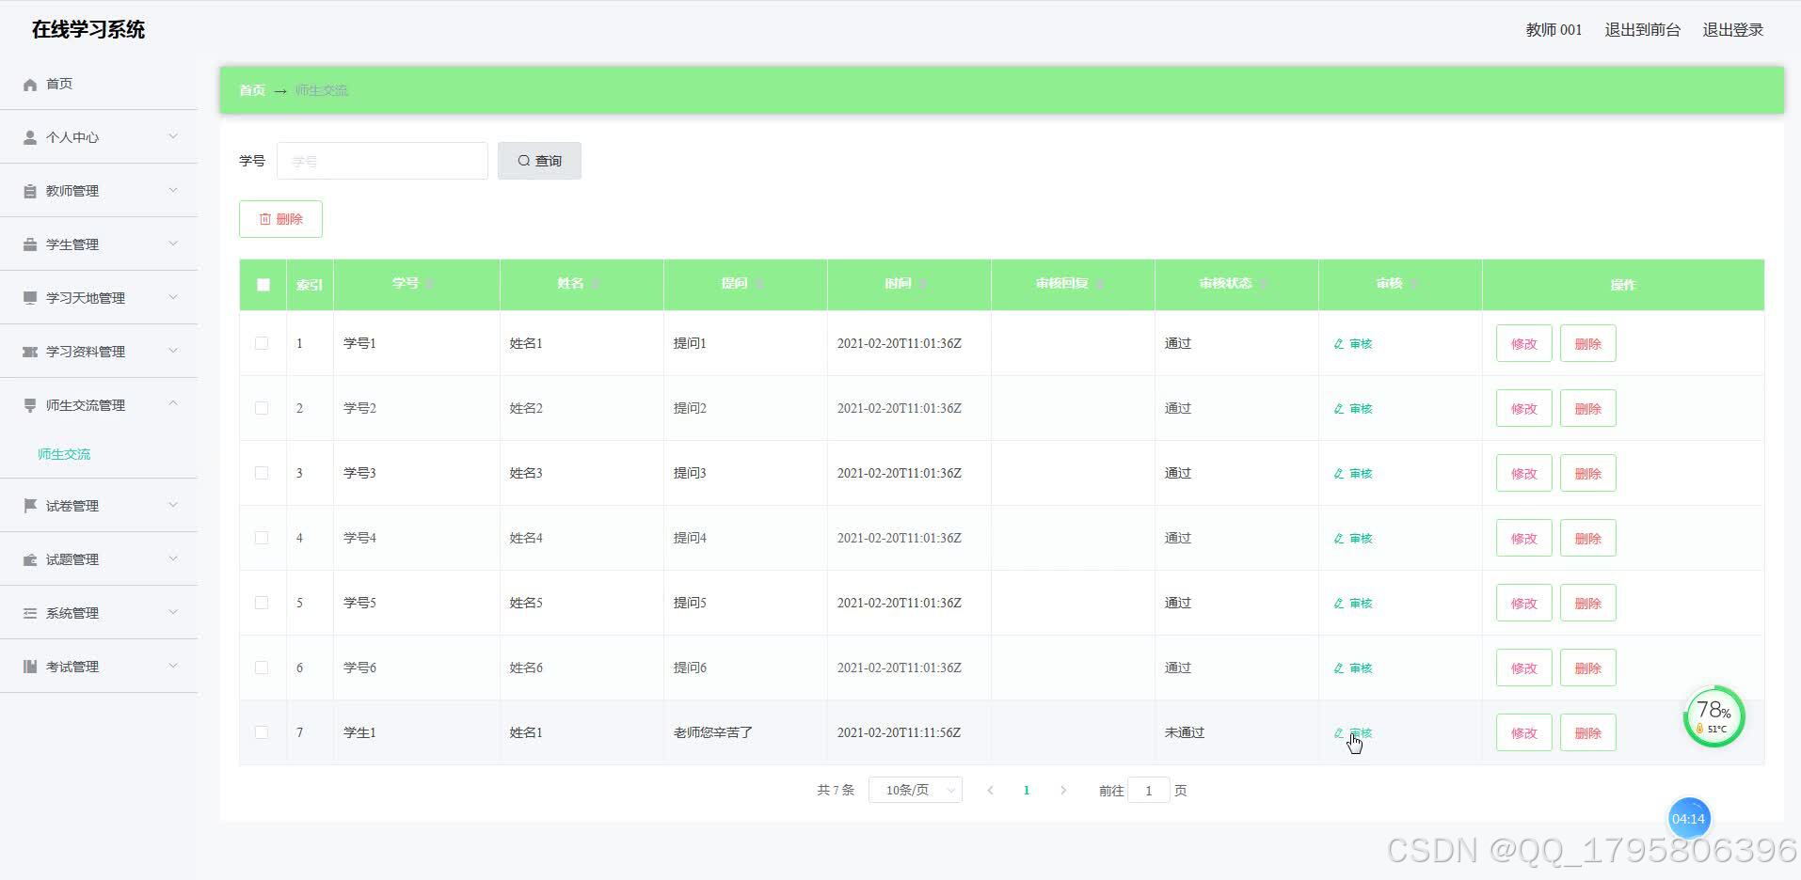Expand the 教师管理 chevron
Screen dimensions: 1801x880
173,190
